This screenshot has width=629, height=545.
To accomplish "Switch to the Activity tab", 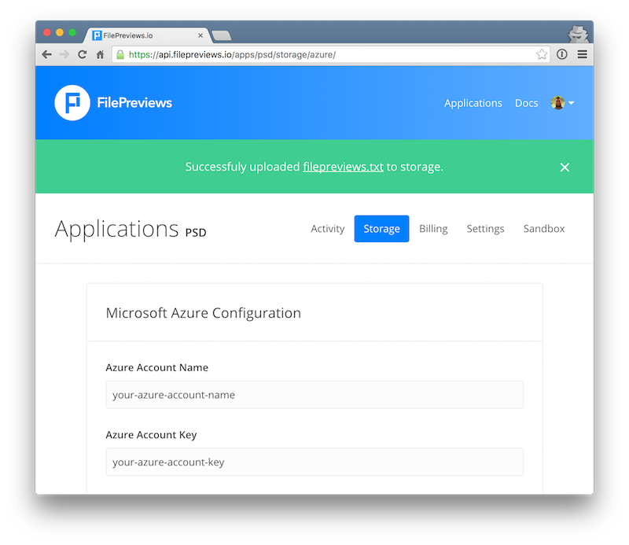I will (x=328, y=229).
